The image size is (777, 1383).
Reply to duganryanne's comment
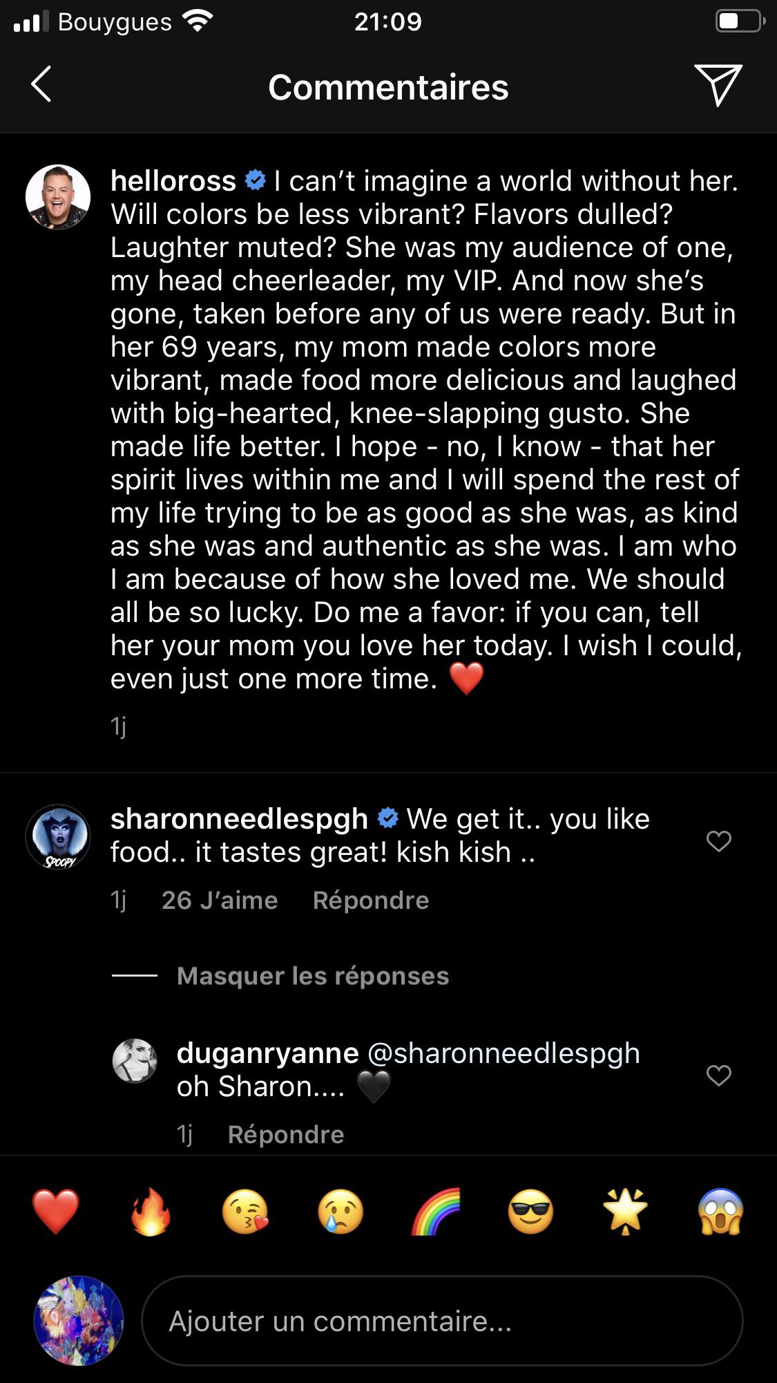pyautogui.click(x=285, y=1135)
